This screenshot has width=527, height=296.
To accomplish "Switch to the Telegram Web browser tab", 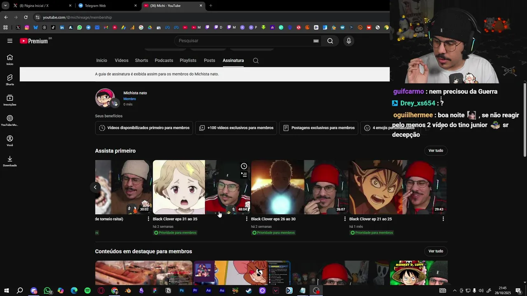I will (107, 6).
